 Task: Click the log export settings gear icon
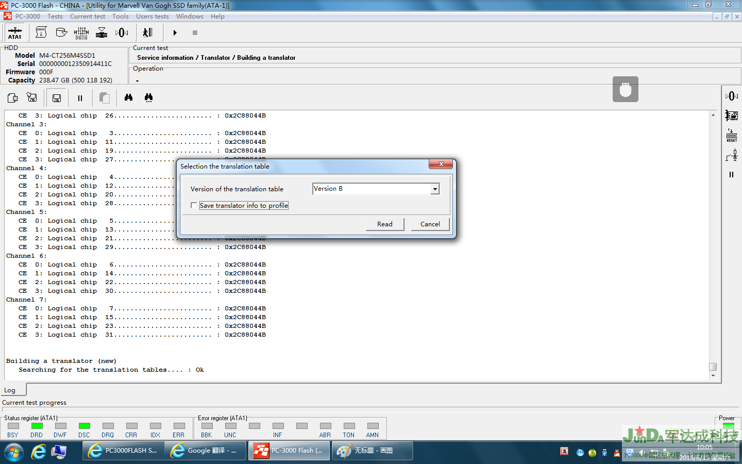pos(13,97)
